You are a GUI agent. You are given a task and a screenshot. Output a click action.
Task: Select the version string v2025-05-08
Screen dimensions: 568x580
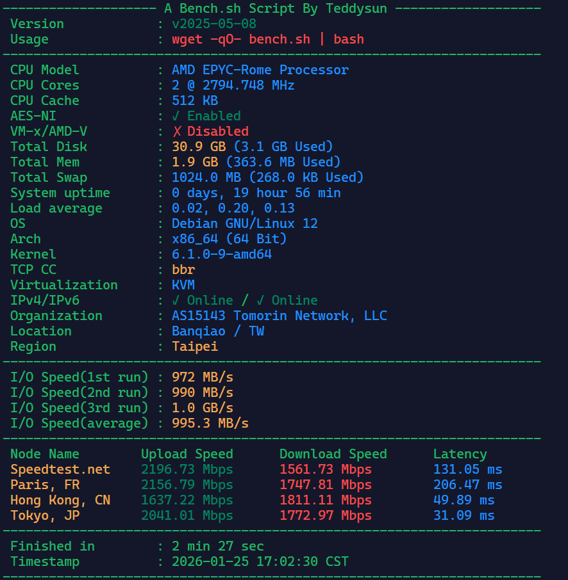tap(213, 24)
